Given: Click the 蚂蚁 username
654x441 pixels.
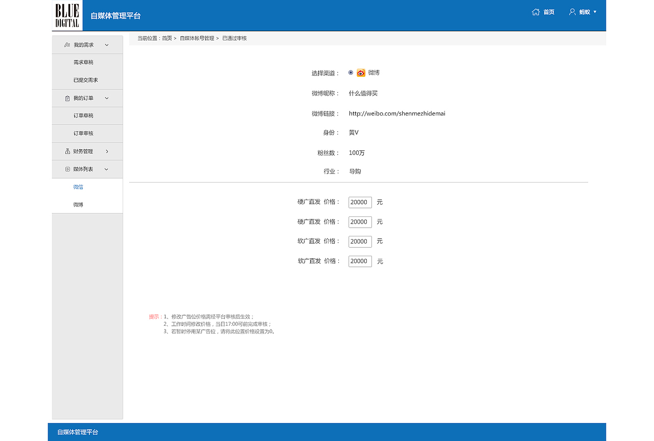Looking at the screenshot, I should click(x=585, y=12).
